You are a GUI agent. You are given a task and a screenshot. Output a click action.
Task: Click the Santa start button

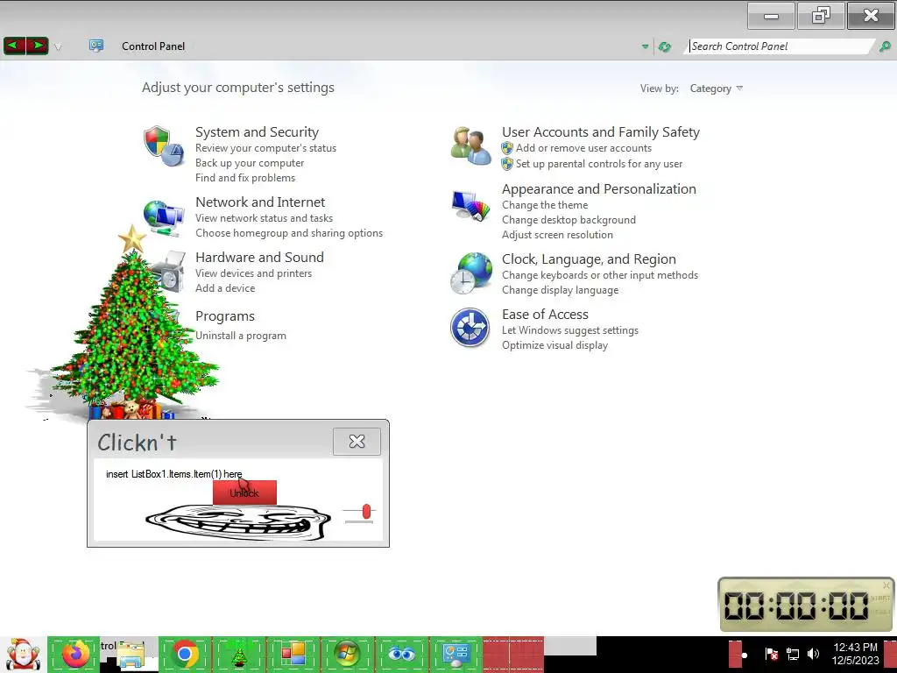23,654
